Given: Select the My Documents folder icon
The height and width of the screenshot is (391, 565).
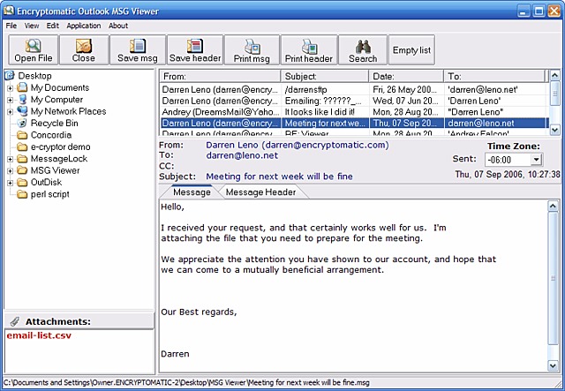Looking at the screenshot, I should [x=22, y=87].
